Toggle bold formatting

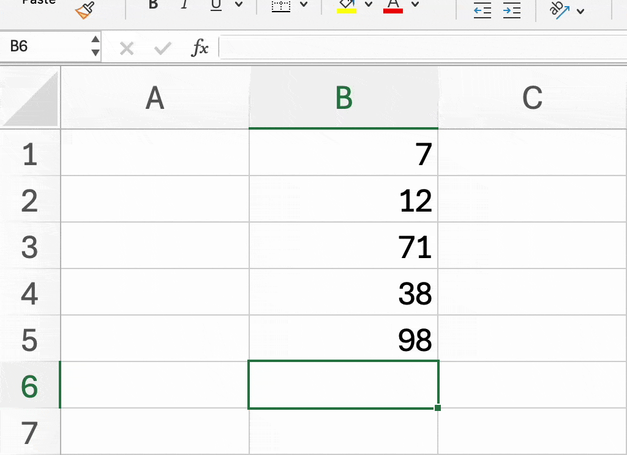(x=152, y=5)
